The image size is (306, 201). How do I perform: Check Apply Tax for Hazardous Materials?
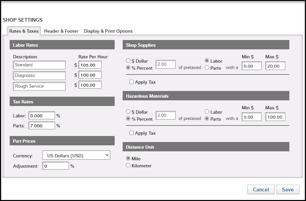(x=131, y=133)
